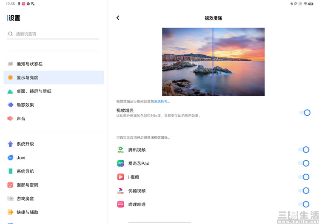Toggle 优酷视频 visual enhancement switch
This screenshot has height=224, width=319.
tap(304, 191)
